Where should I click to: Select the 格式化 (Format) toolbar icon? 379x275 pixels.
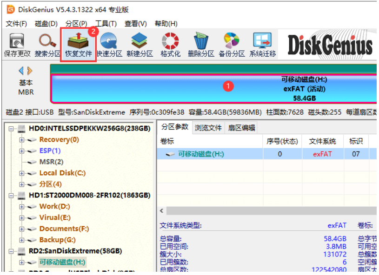(170, 46)
